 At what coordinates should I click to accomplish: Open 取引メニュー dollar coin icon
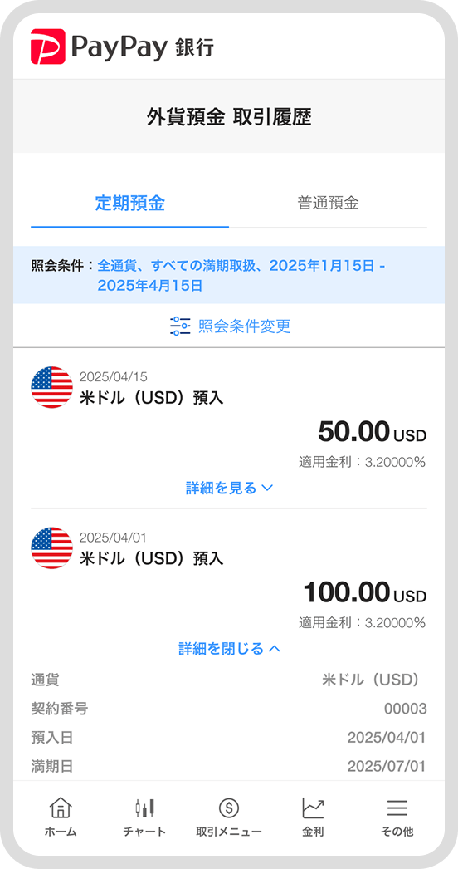click(229, 808)
